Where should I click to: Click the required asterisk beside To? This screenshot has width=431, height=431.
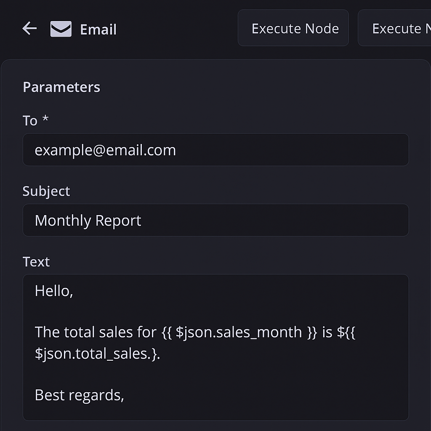[45, 119]
